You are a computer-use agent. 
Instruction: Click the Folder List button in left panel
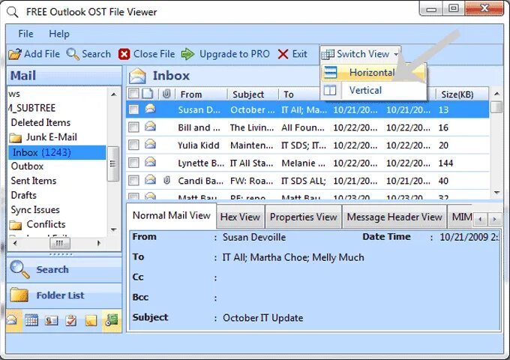click(64, 295)
